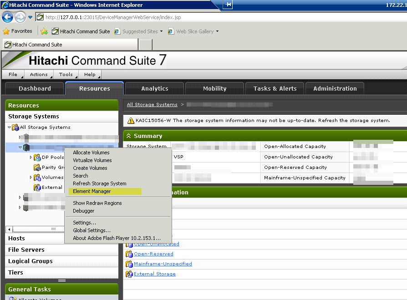
Task: Switch to the Mobility tab
Action: (215, 88)
